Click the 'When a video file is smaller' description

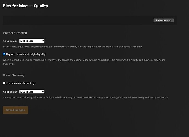click(84, 62)
